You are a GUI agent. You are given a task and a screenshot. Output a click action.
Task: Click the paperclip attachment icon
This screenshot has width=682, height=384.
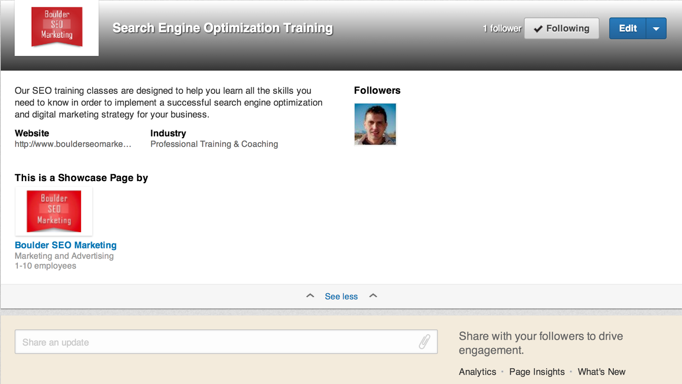pos(425,341)
